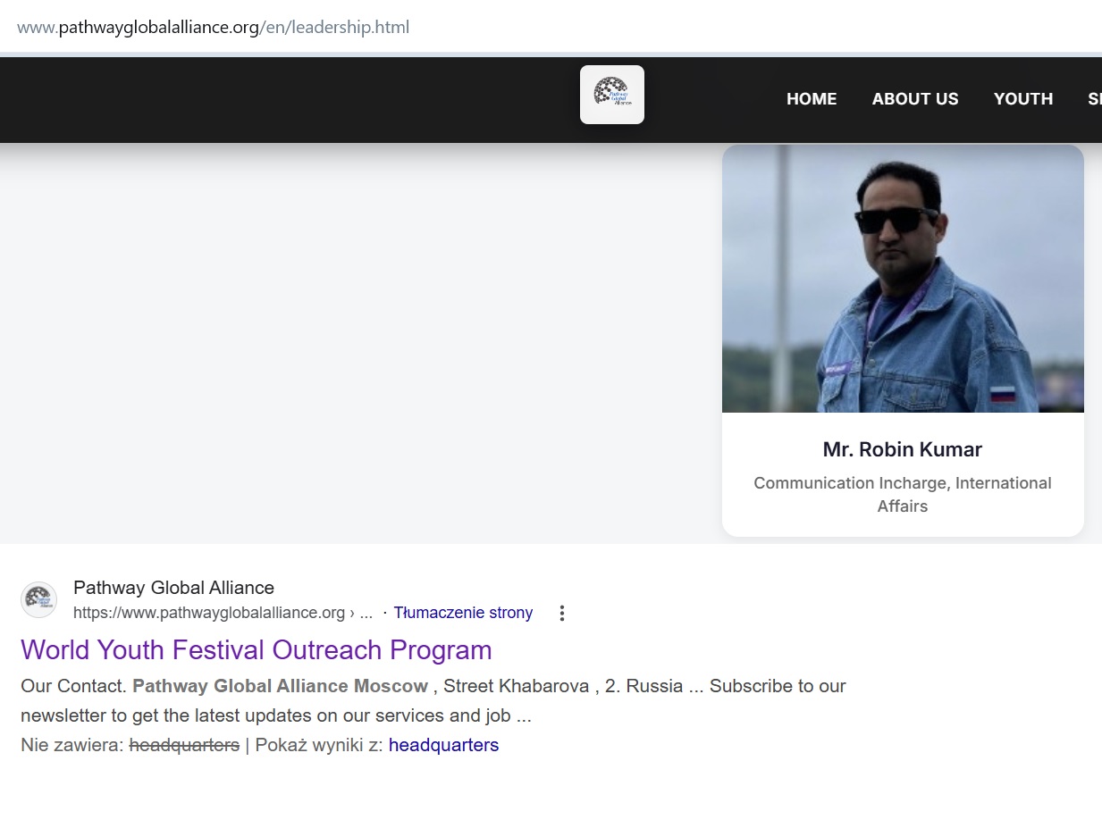
Task: Click the Pathway Global Alliance site name in result
Action: tap(173, 588)
